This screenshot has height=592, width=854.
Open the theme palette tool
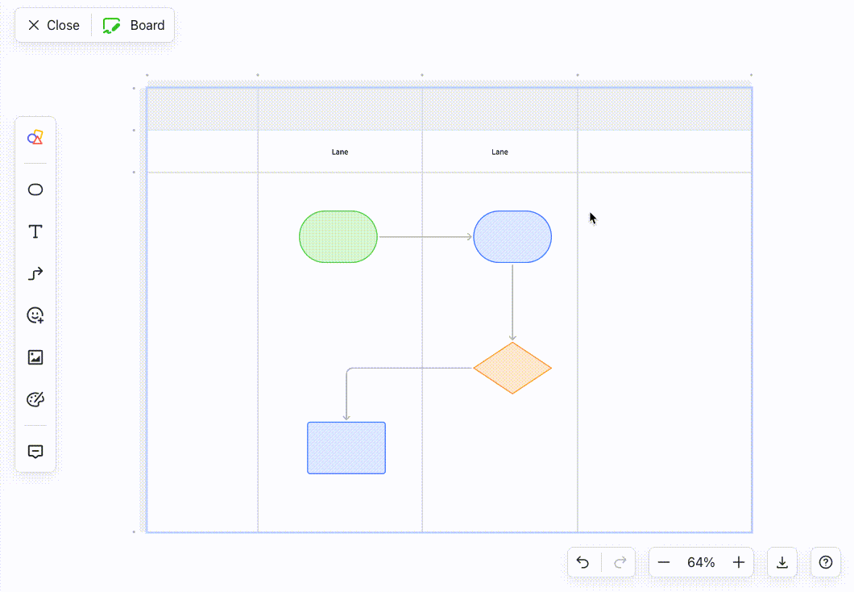click(x=35, y=398)
